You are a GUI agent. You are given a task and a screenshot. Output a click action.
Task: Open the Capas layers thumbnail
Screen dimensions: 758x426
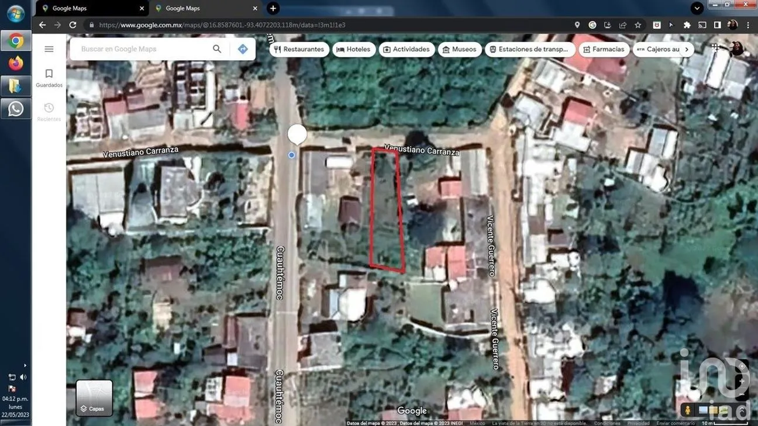[94, 398]
